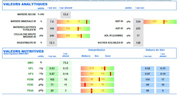Click the Sucres Solubles IR value 128
179x95 pixels.
click(138, 43)
